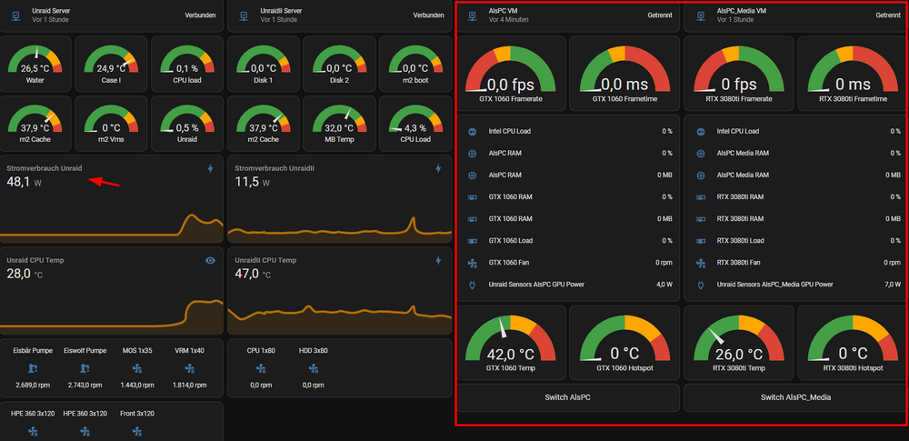909x441 pixels.
Task: Open the RTX 3080ti Temp gauge
Action: coord(738,343)
